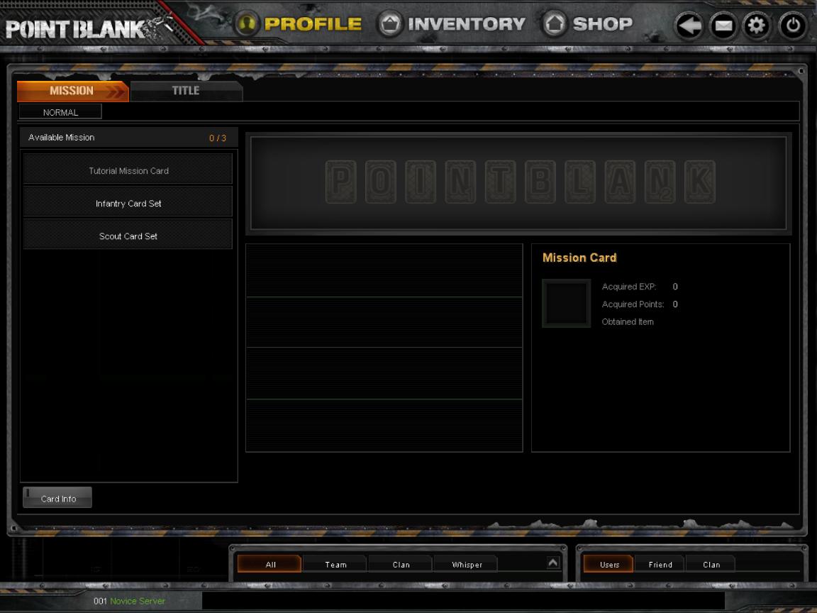Viewport: 817px width, 613px height.
Task: Select the Clan chat tab
Action: (x=401, y=564)
